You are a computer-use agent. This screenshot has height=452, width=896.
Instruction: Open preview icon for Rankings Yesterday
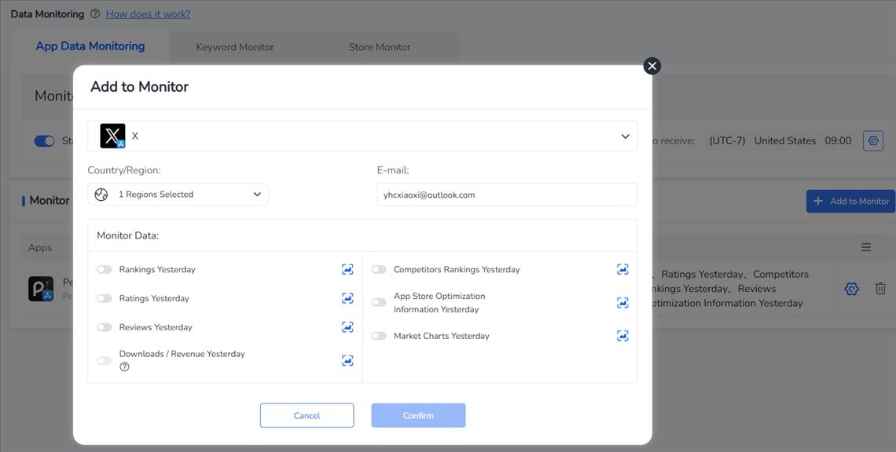coord(347,269)
